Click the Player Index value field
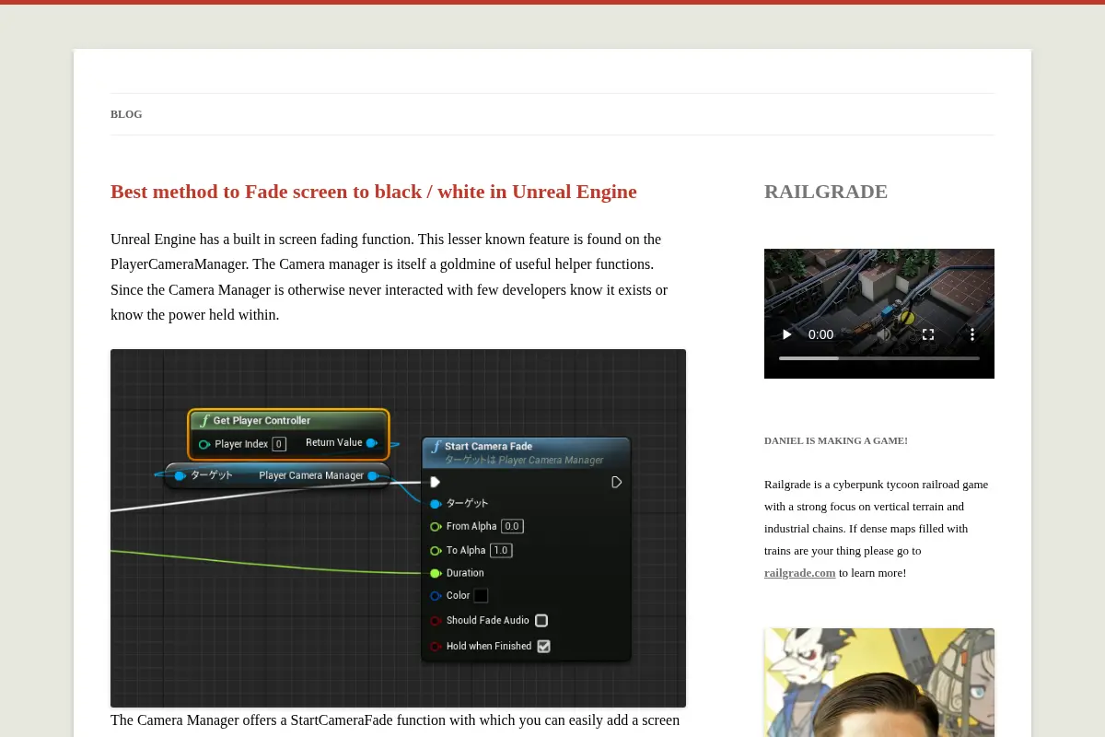Image resolution: width=1105 pixels, height=737 pixels. point(279,444)
